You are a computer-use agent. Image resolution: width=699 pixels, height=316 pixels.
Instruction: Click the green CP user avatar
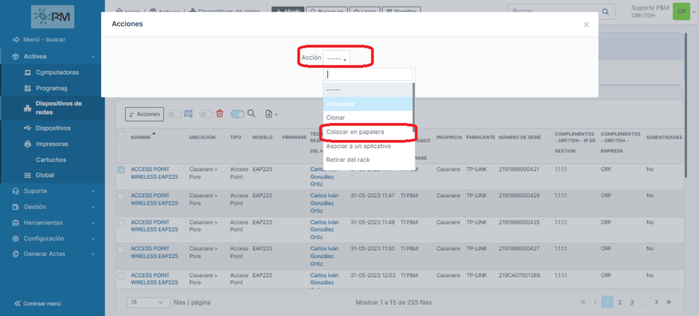(680, 12)
